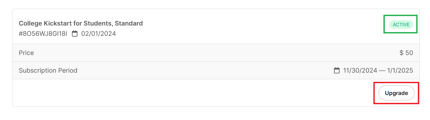This screenshot has height=120, width=430.
Task: Click the word Standard in the plan title
Action: 129,23
